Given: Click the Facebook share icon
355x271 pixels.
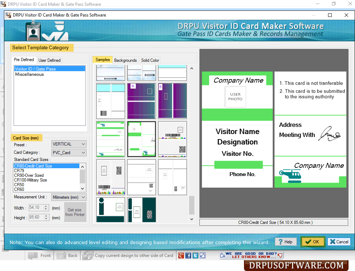Looking at the screenshot, I should coord(188,256).
